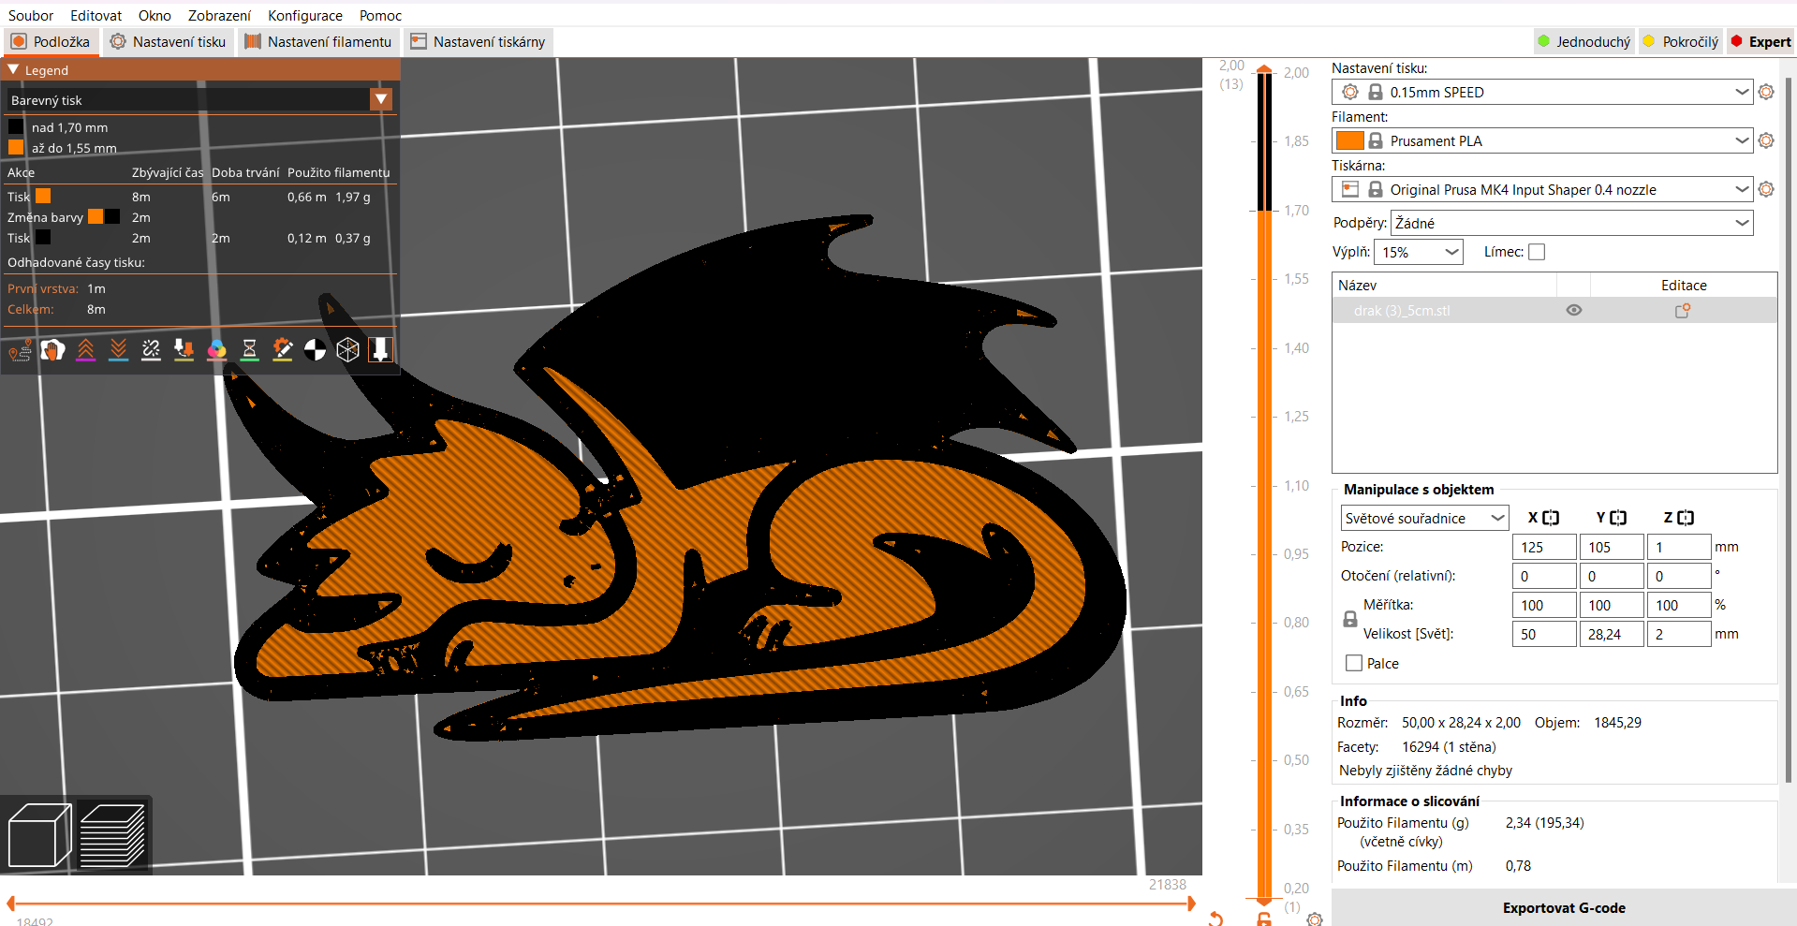This screenshot has height=926, width=1797.
Task: Open the Tiskárna printer preset dropdown
Action: tap(1542, 189)
